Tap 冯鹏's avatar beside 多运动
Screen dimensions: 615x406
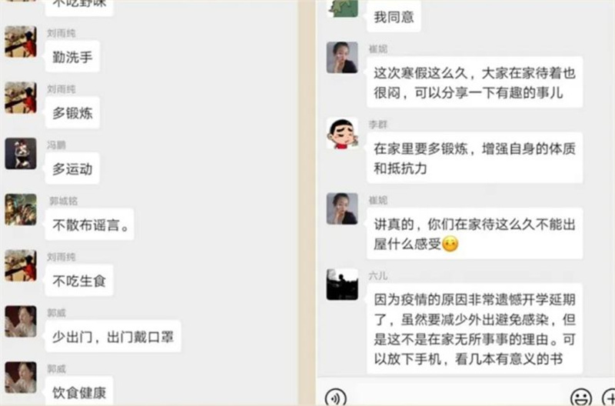(x=21, y=153)
